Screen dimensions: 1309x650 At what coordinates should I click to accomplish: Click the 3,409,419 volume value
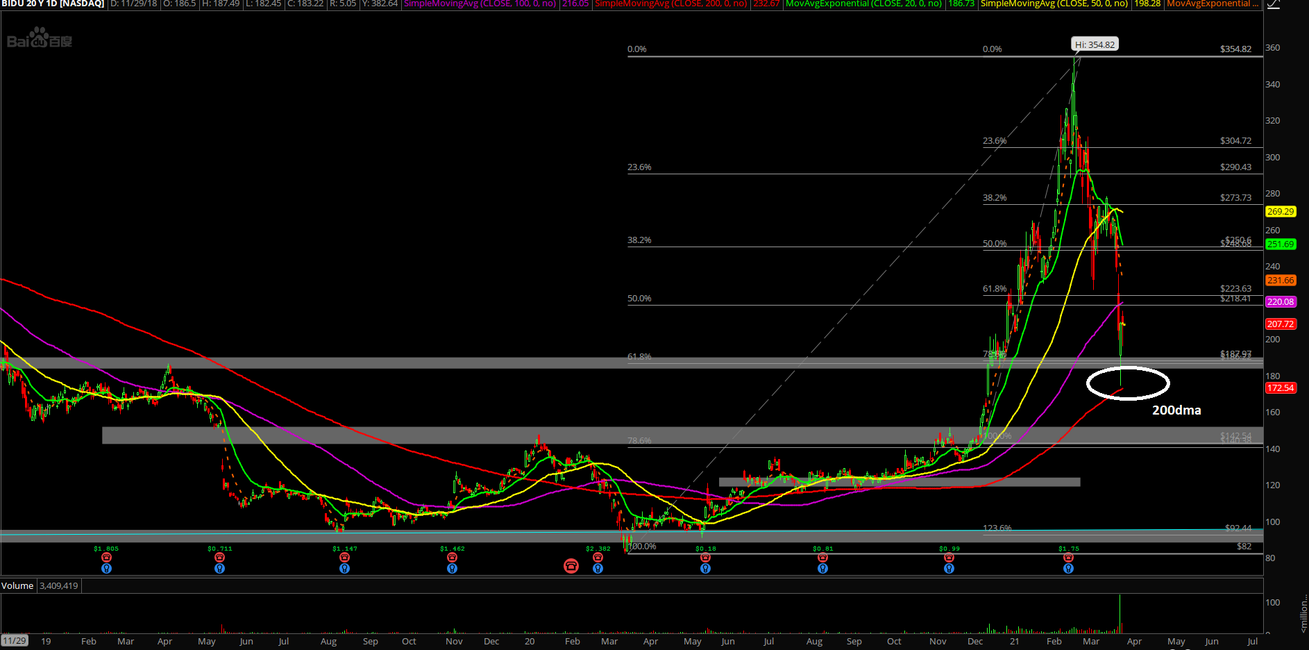(59, 585)
